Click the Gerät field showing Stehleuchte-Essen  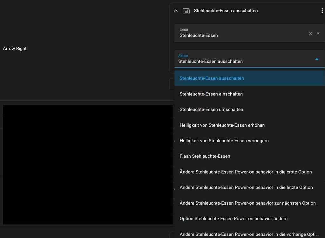pos(250,33)
